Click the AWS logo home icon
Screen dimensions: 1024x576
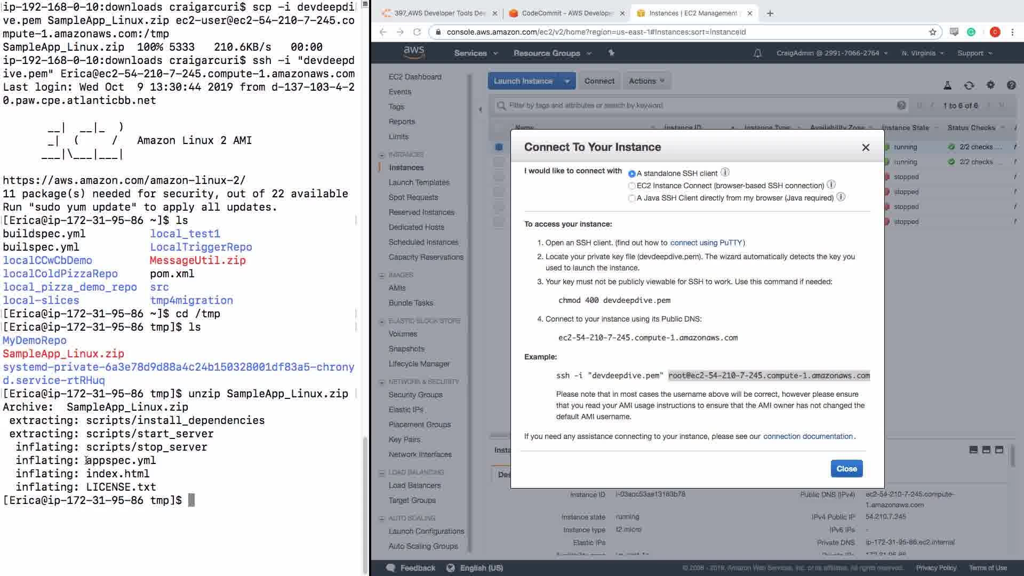click(x=414, y=52)
